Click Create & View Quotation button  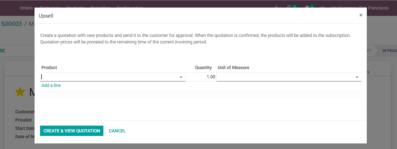click(72, 131)
